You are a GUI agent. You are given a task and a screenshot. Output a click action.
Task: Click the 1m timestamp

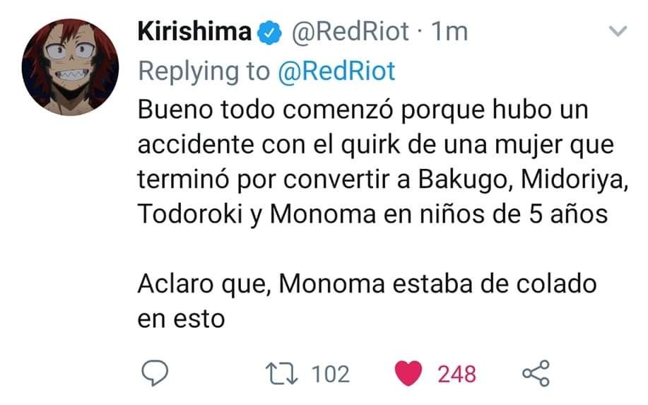tap(449, 32)
